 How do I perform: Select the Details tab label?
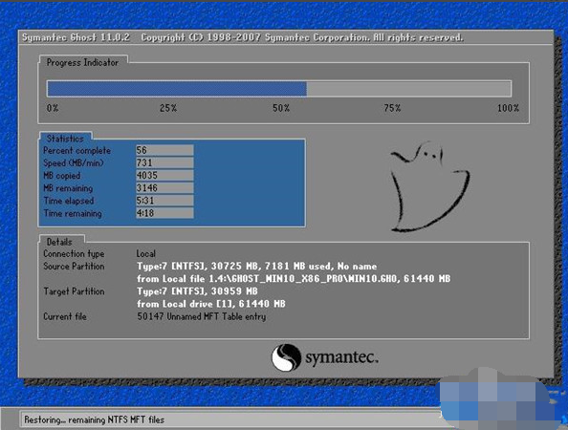[x=59, y=242]
